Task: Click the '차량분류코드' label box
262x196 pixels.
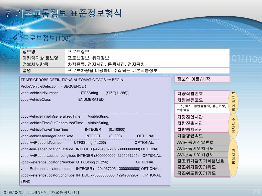Action: click(202, 100)
